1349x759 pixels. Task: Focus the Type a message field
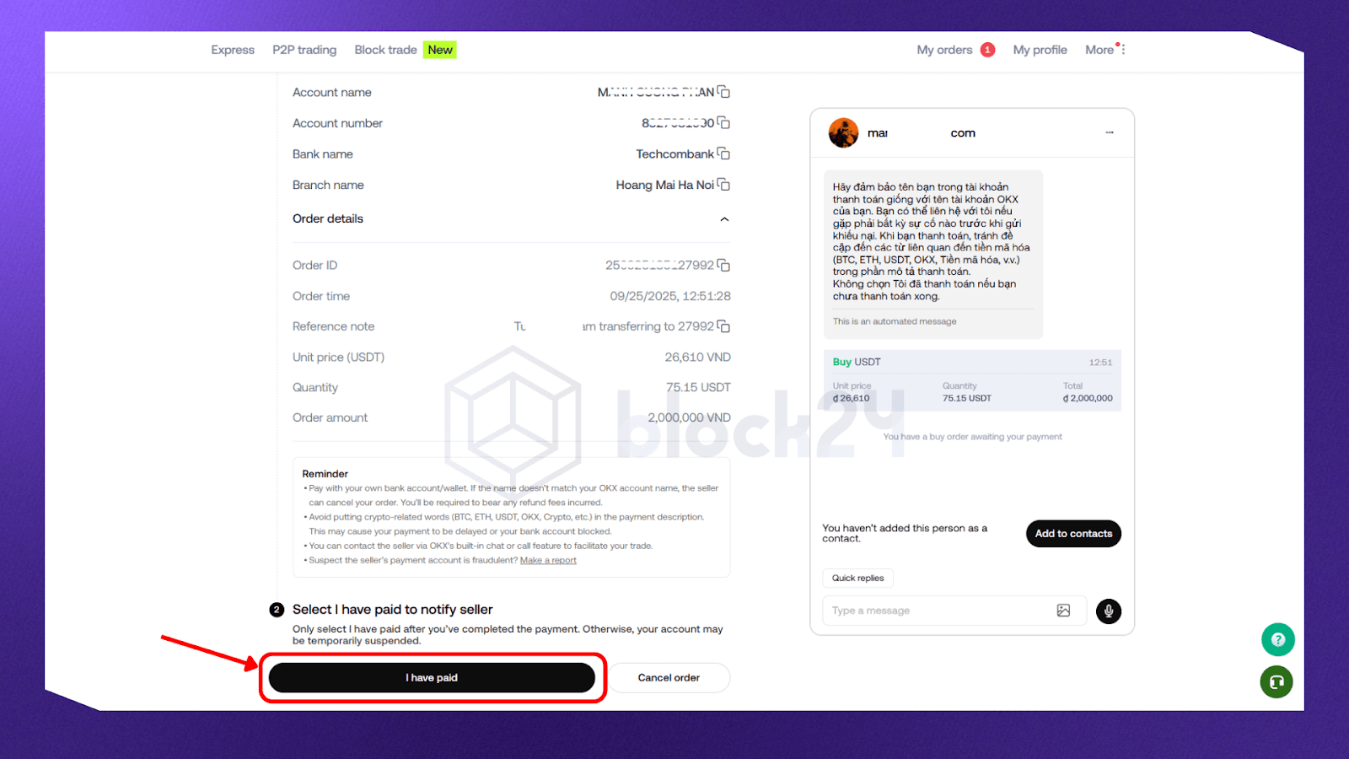click(x=936, y=611)
